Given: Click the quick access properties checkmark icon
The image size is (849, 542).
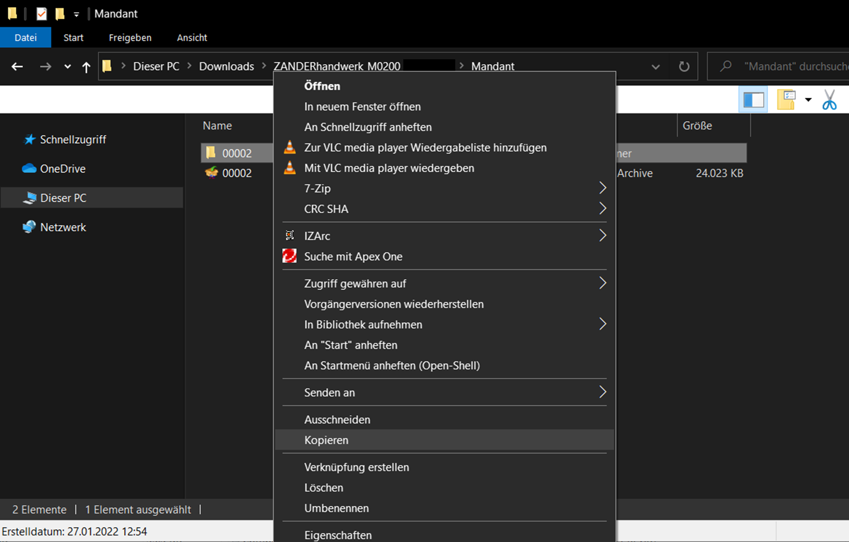Looking at the screenshot, I should [42, 14].
